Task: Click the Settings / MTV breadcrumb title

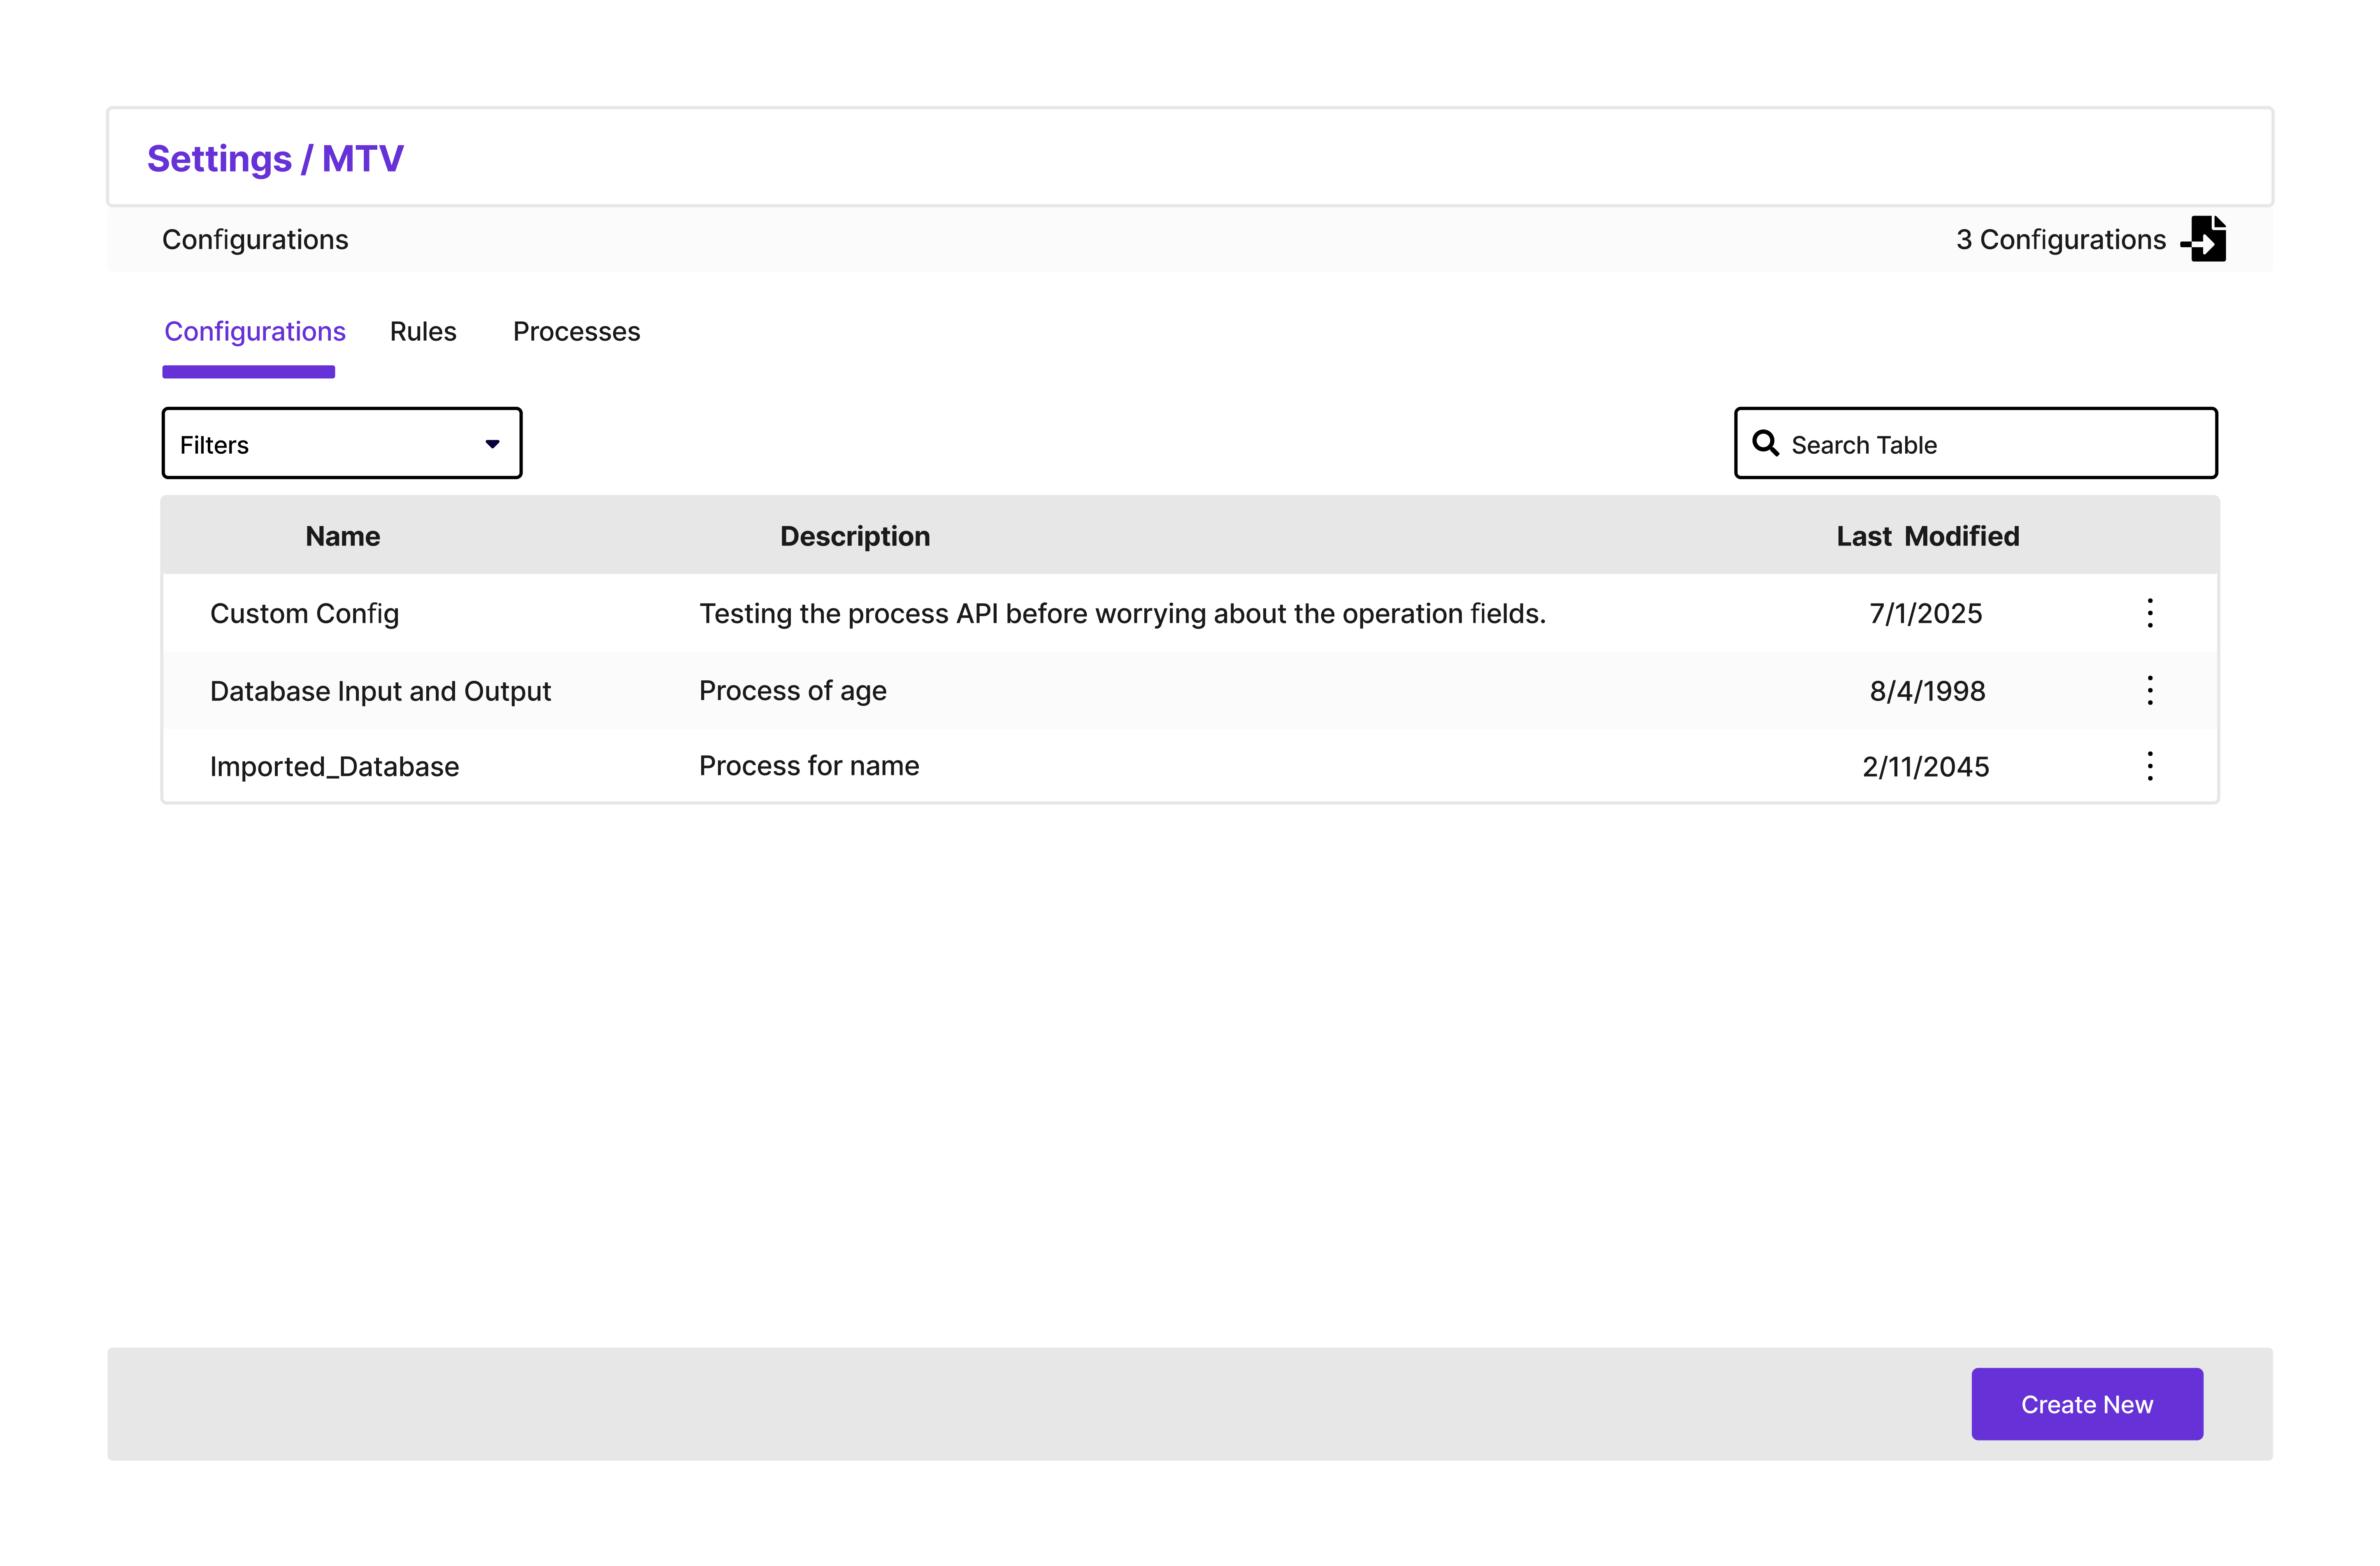Action: [275, 159]
